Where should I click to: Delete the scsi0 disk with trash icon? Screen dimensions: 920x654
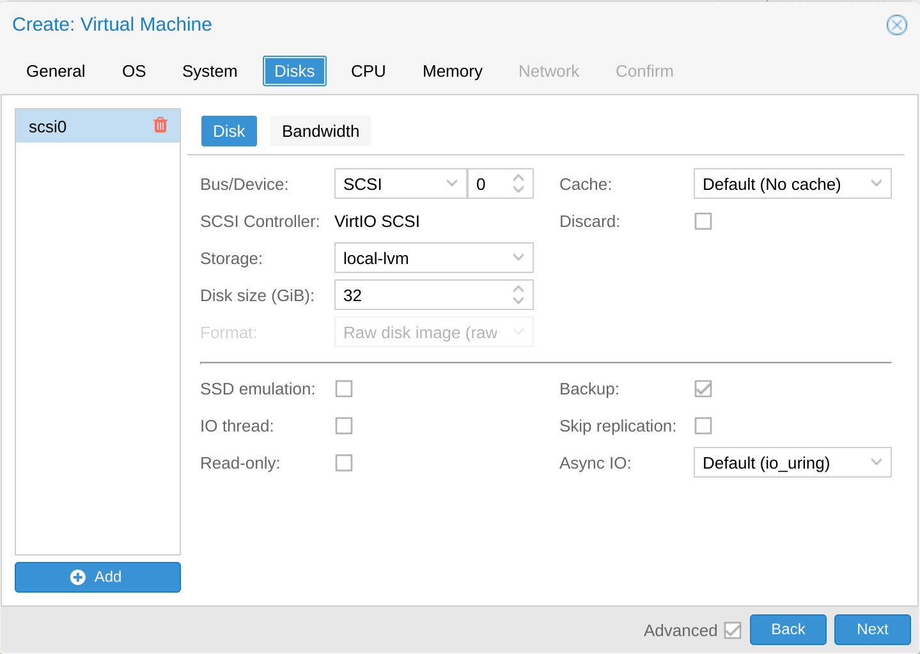click(x=160, y=125)
